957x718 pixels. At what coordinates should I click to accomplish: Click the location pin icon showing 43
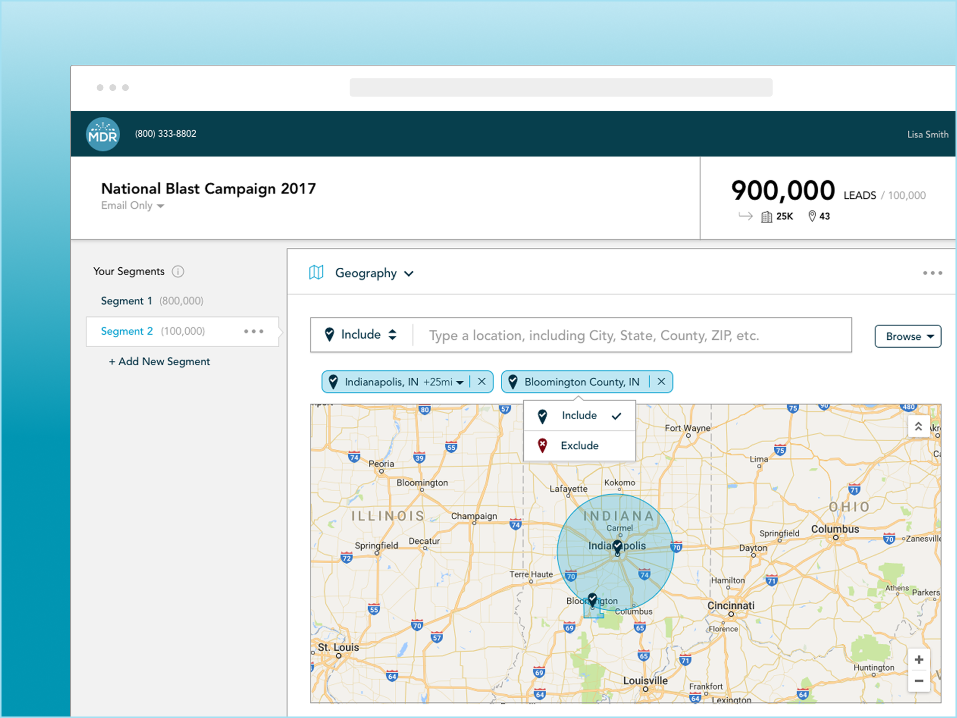point(813,216)
